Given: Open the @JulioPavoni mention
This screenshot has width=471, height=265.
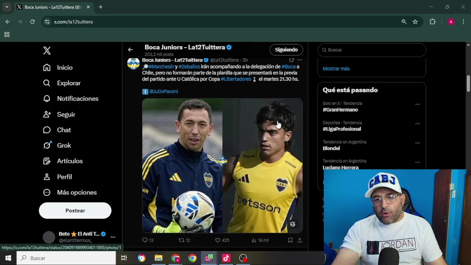Looking at the screenshot, I should click(x=164, y=91).
